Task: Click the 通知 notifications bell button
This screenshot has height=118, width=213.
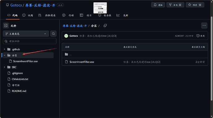Action: [158, 5]
